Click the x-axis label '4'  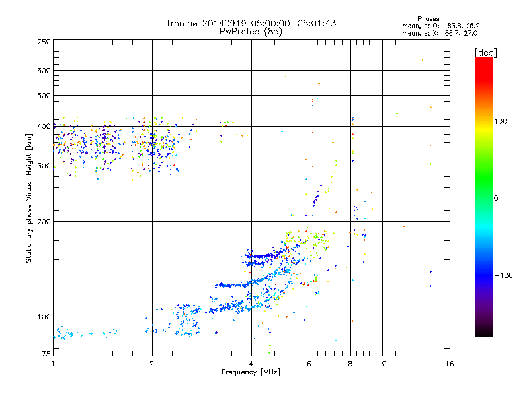(x=251, y=364)
